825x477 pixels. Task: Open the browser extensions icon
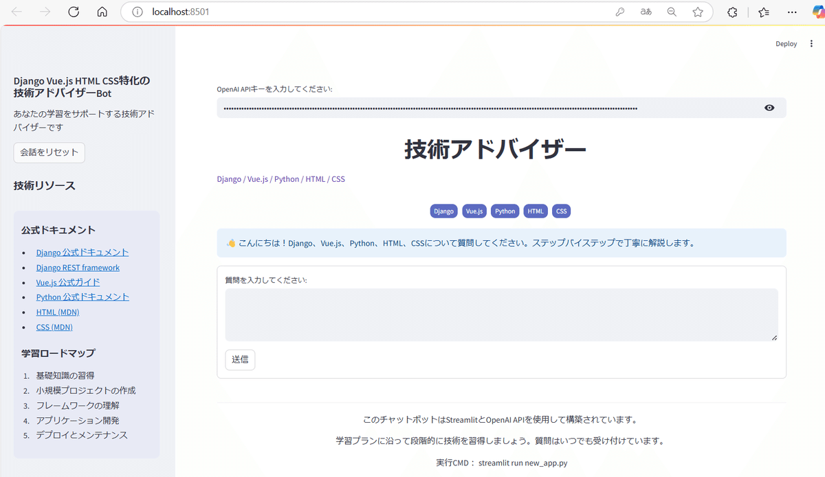[x=731, y=12]
